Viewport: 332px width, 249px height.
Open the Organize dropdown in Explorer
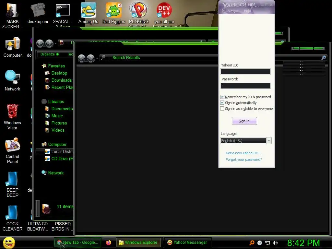click(50, 54)
